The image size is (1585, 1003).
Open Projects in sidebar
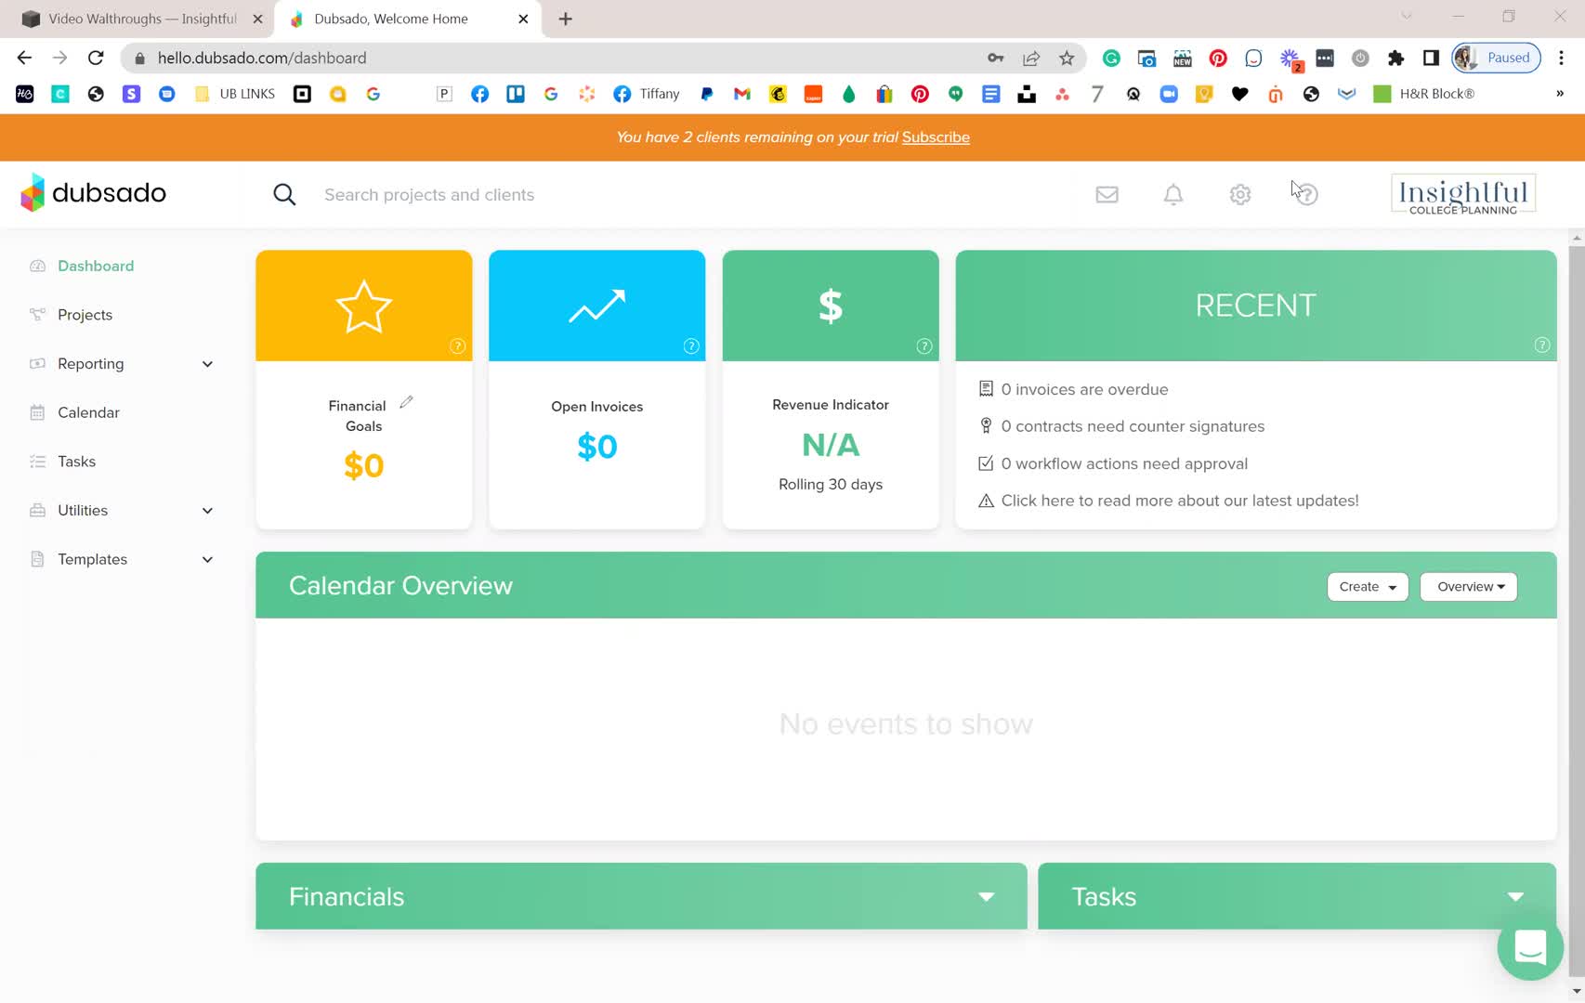click(85, 315)
